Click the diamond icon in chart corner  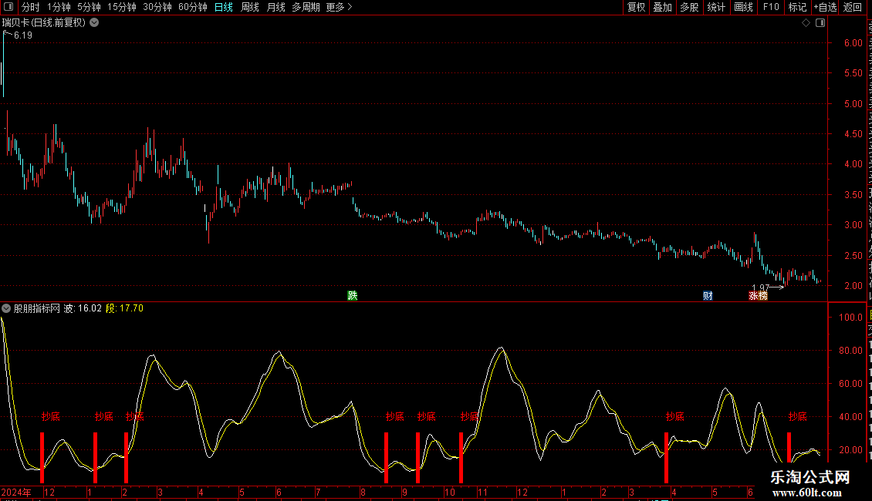[x=806, y=23]
